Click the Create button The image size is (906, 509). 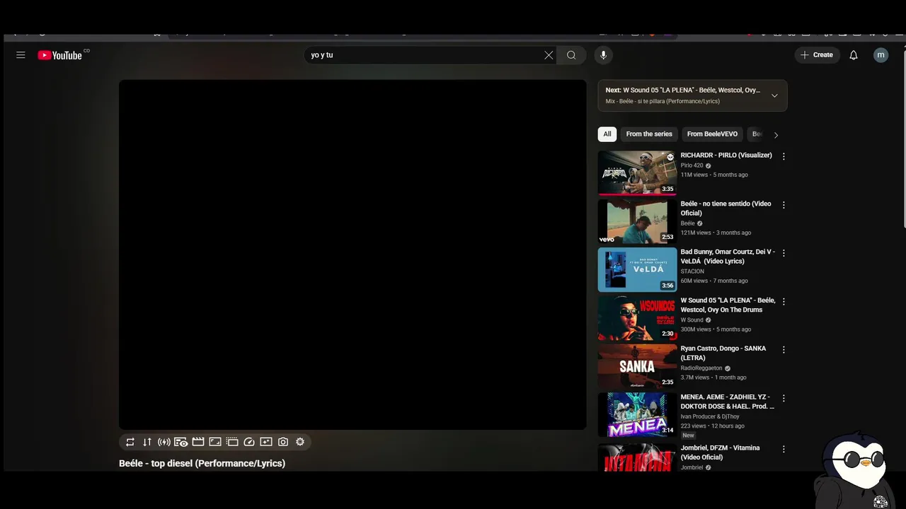[x=816, y=55]
